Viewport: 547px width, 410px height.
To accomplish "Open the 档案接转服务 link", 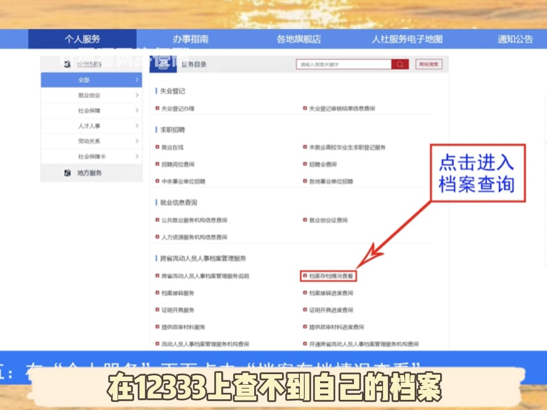I will (178, 293).
